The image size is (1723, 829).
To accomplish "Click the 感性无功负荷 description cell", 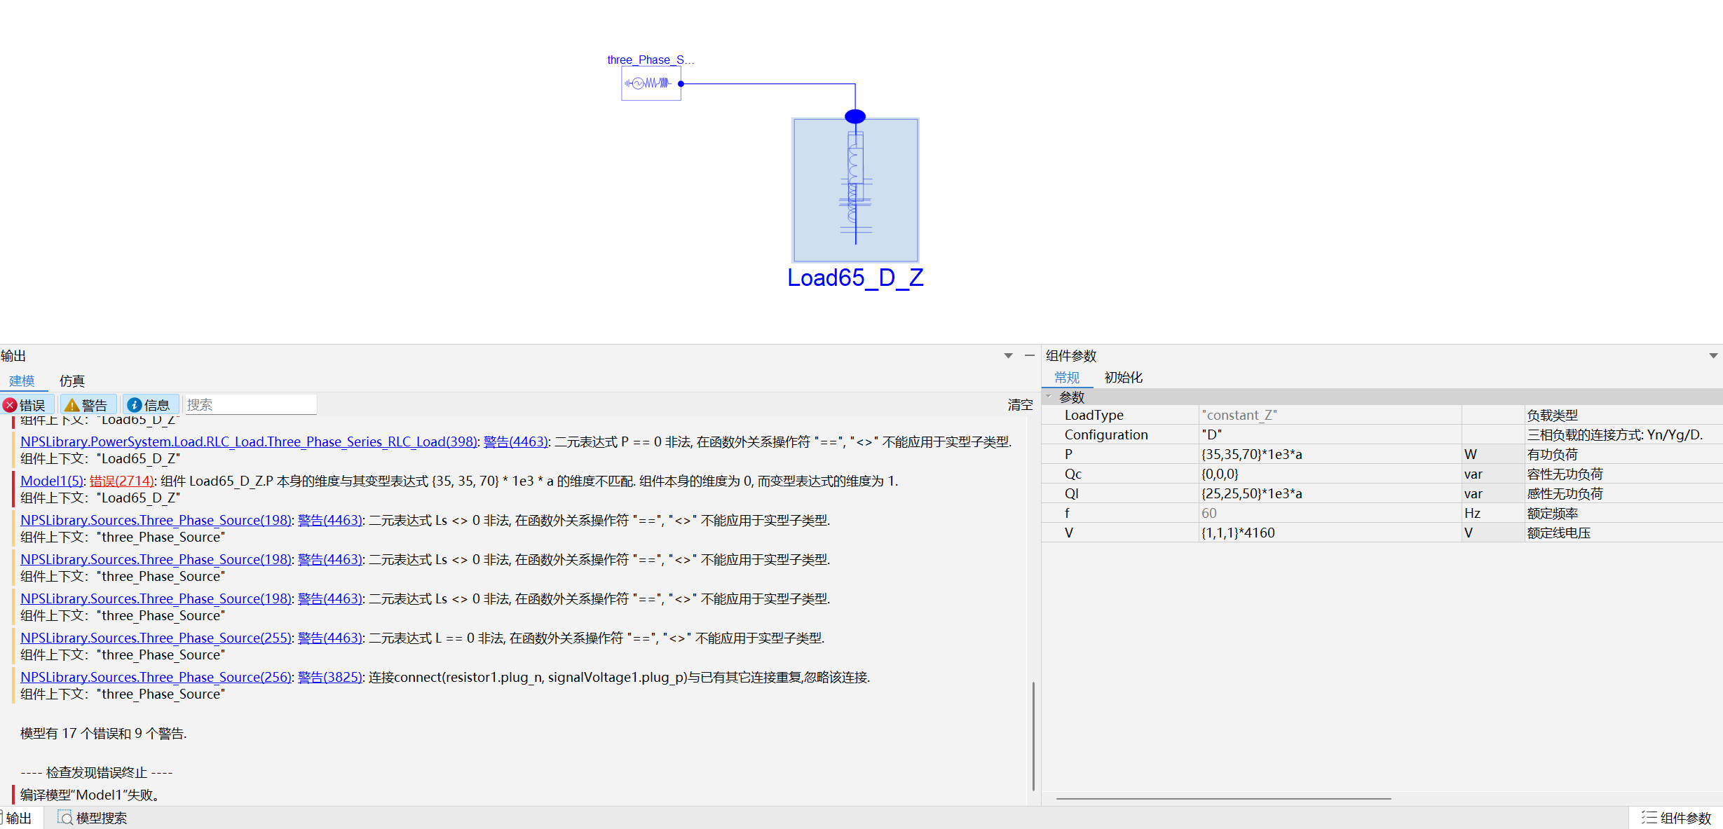I will [x=1623, y=493].
